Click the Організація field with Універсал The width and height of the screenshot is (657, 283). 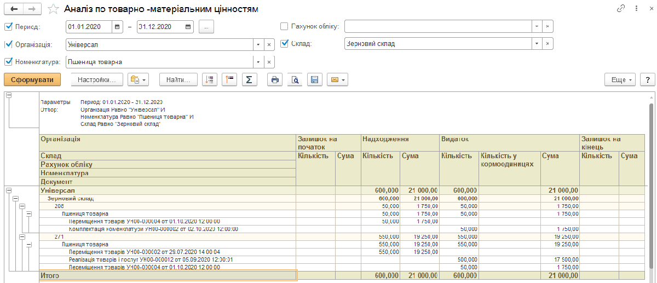click(x=159, y=44)
